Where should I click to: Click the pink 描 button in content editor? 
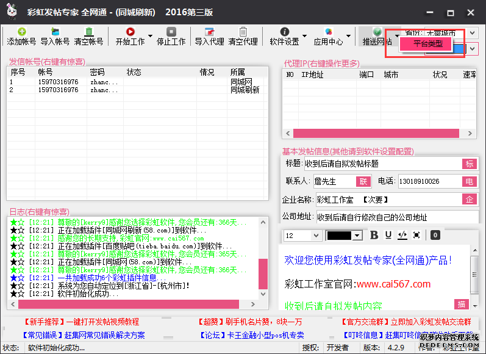pyautogui.click(x=462, y=305)
